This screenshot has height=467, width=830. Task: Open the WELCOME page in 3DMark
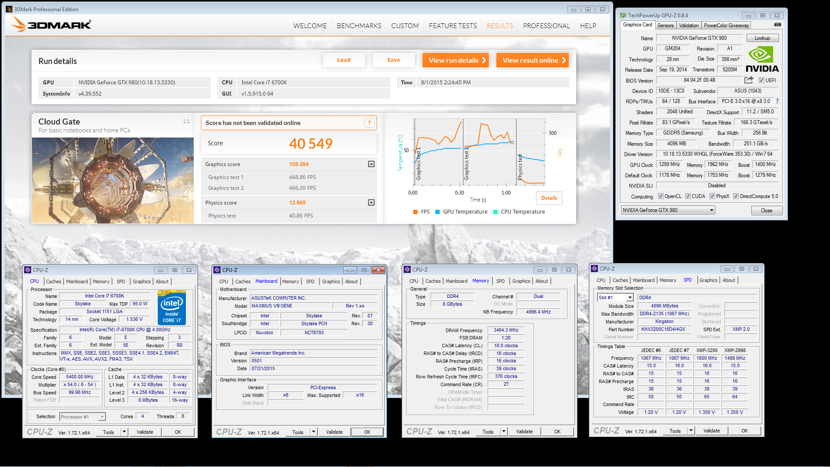(310, 26)
